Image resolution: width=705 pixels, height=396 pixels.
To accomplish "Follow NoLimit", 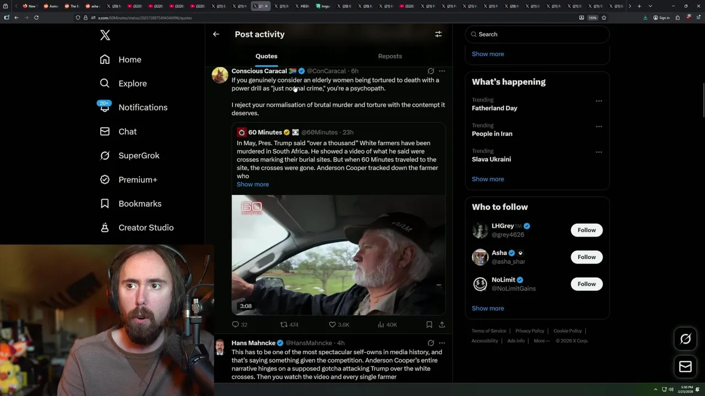I will (x=587, y=284).
